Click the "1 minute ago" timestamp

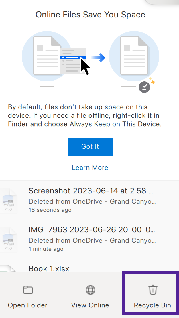[x=46, y=249]
